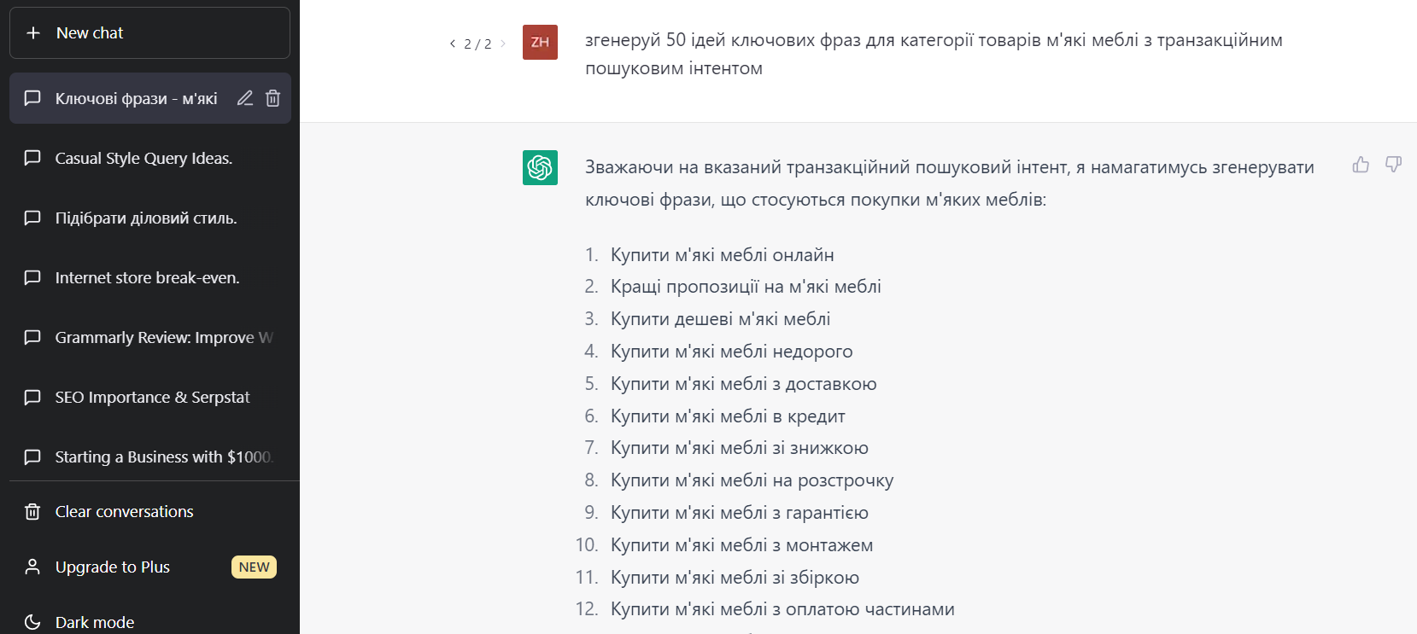The width and height of the screenshot is (1417, 634).
Task: Click the yellow NEW badge beside Upgrade to Plus
Action: 254,567
